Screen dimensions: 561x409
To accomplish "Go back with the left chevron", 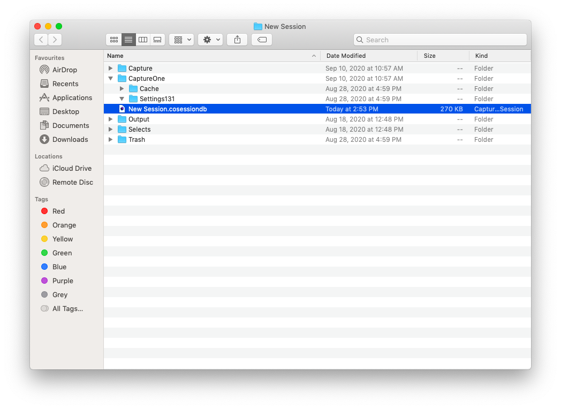I will tap(41, 40).
